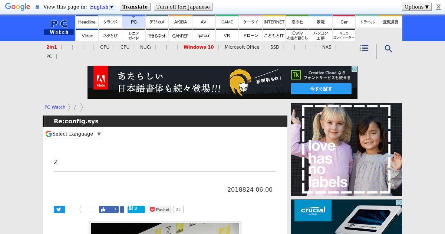Open the Car tab

click(344, 22)
